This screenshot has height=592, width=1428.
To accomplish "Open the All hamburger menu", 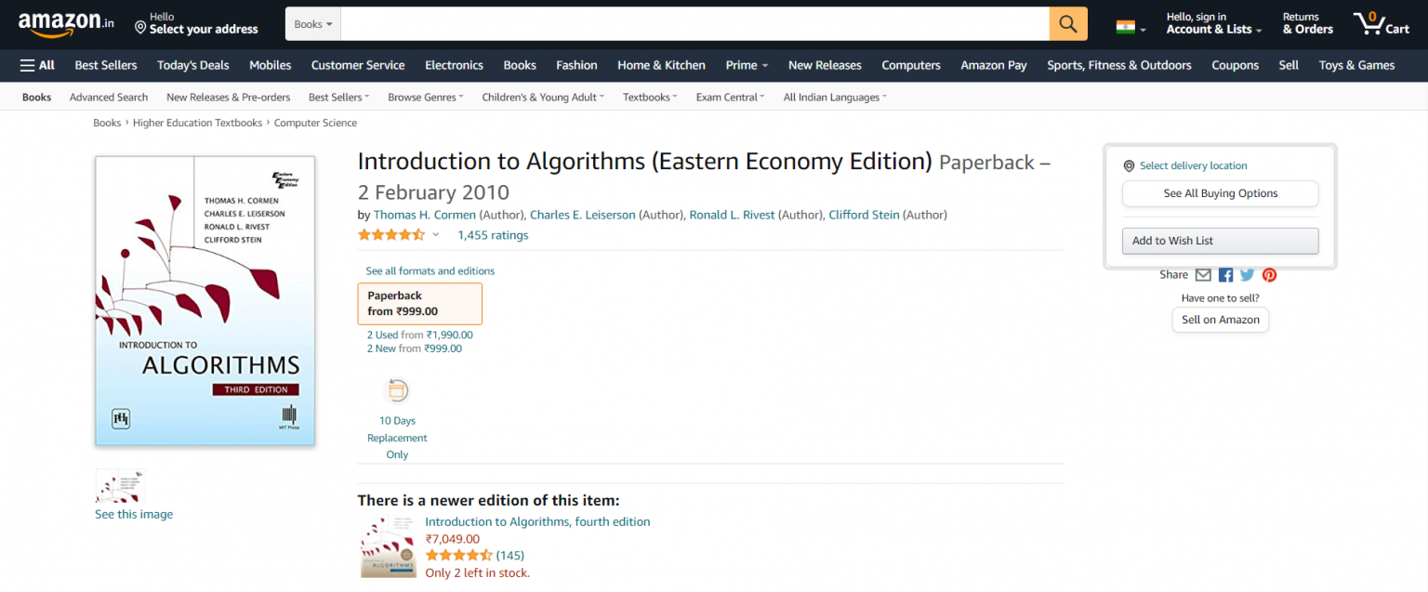I will [x=37, y=65].
